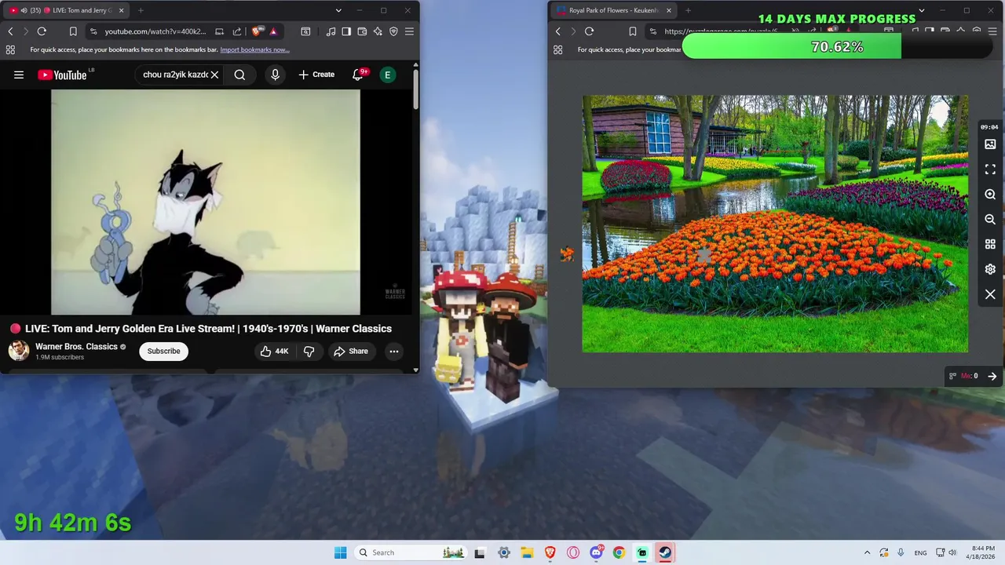Select the LIVE: Tom and Jerry tab
The image size is (1005, 565).
(66, 10)
